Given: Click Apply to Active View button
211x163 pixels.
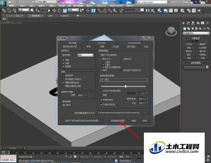Looking at the screenshot, I should [118, 121].
